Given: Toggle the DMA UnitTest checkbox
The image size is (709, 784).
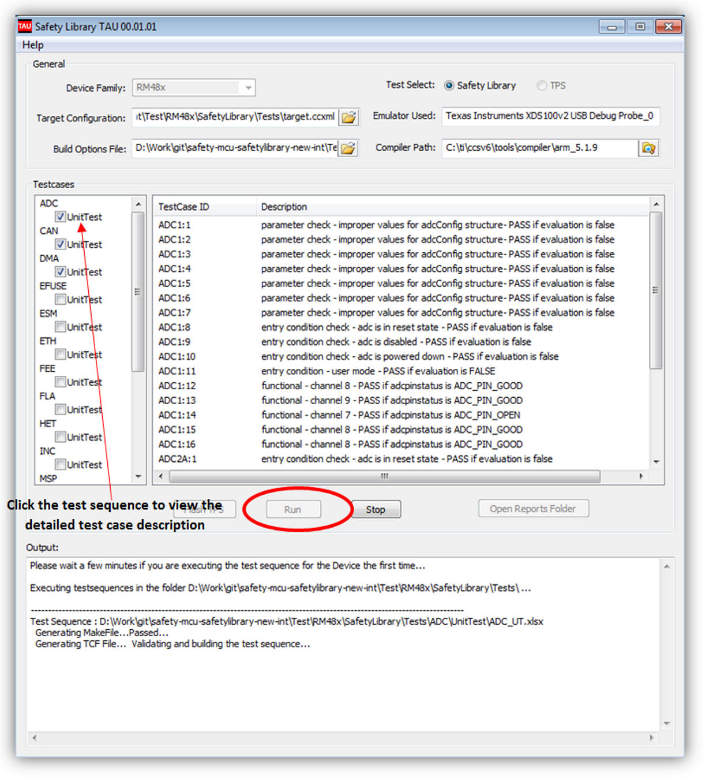Looking at the screenshot, I should [61, 272].
